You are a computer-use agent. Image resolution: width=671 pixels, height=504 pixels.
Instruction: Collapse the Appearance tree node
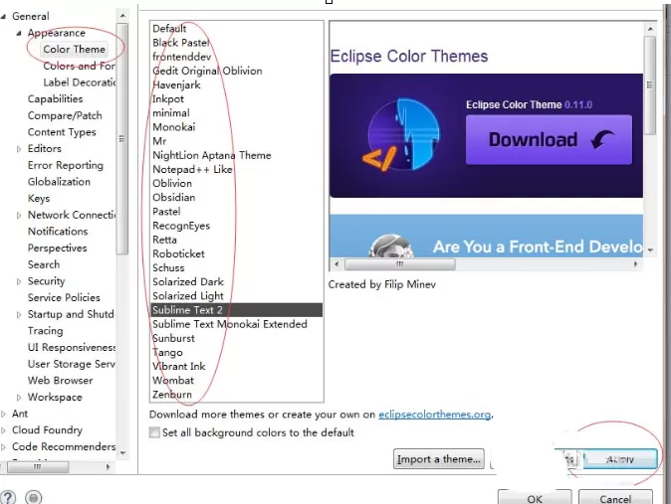tap(19, 33)
